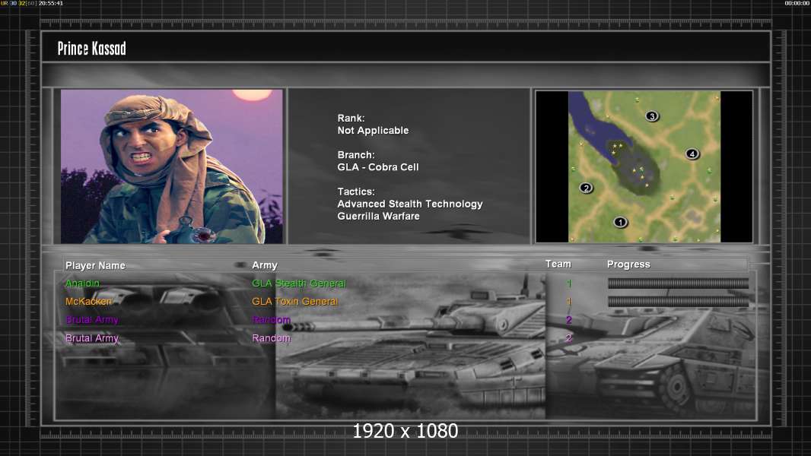Click the Rank label
The height and width of the screenshot is (456, 811).
tap(351, 119)
